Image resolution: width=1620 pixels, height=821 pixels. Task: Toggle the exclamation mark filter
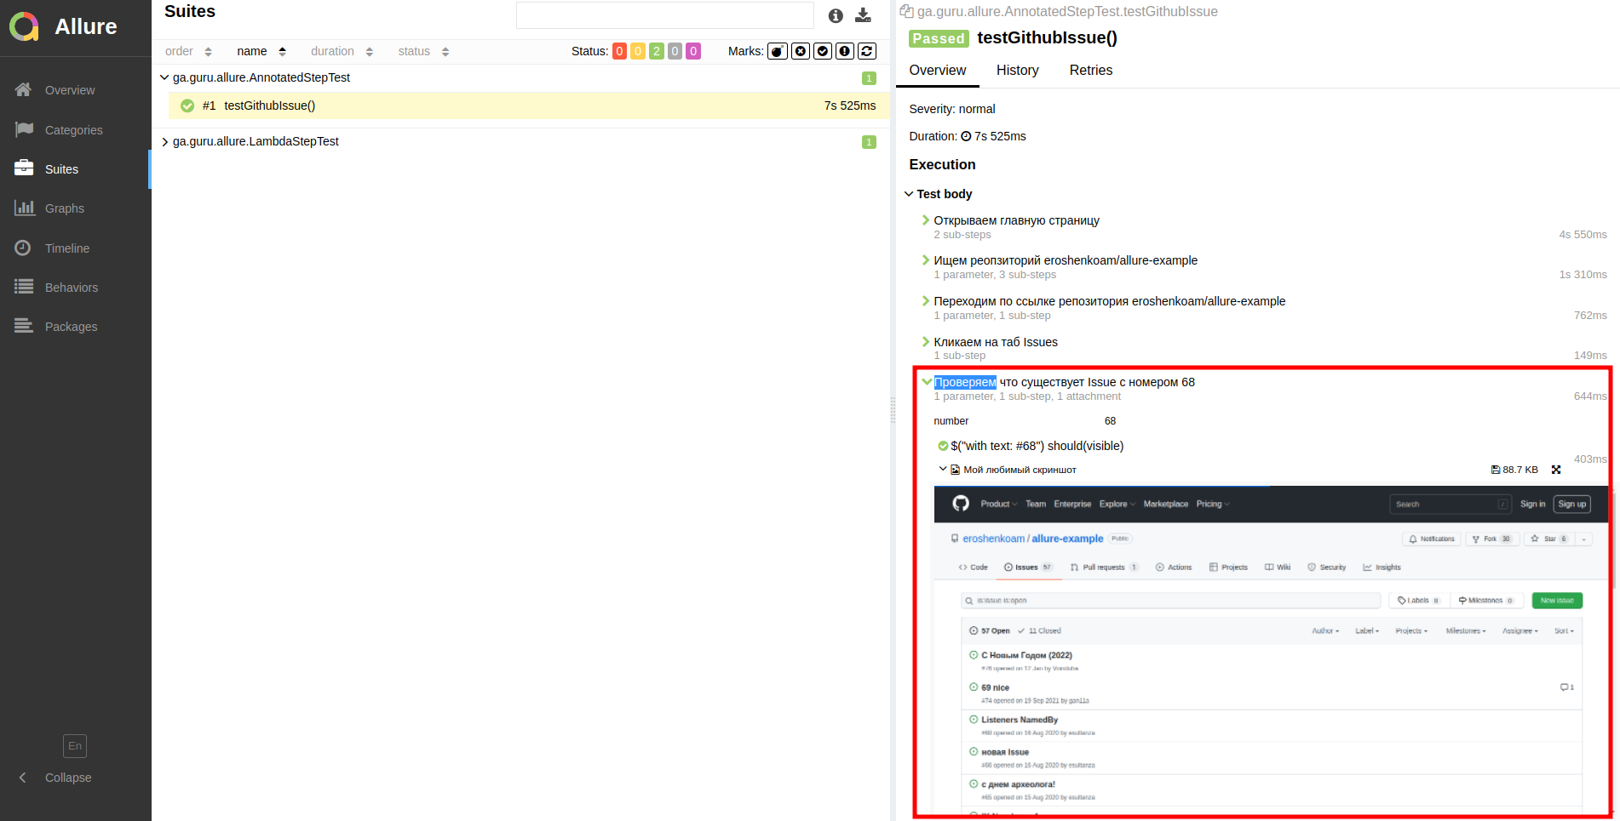pyautogui.click(x=845, y=51)
